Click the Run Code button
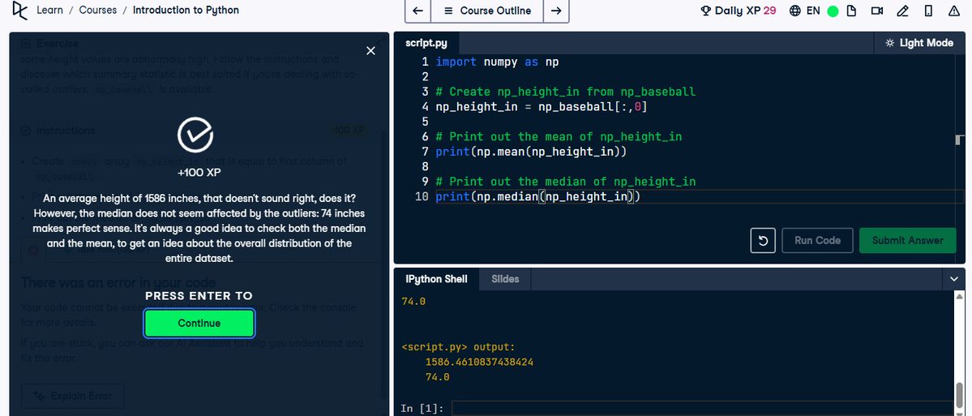Screen dimensions: 972x416 coord(817,241)
